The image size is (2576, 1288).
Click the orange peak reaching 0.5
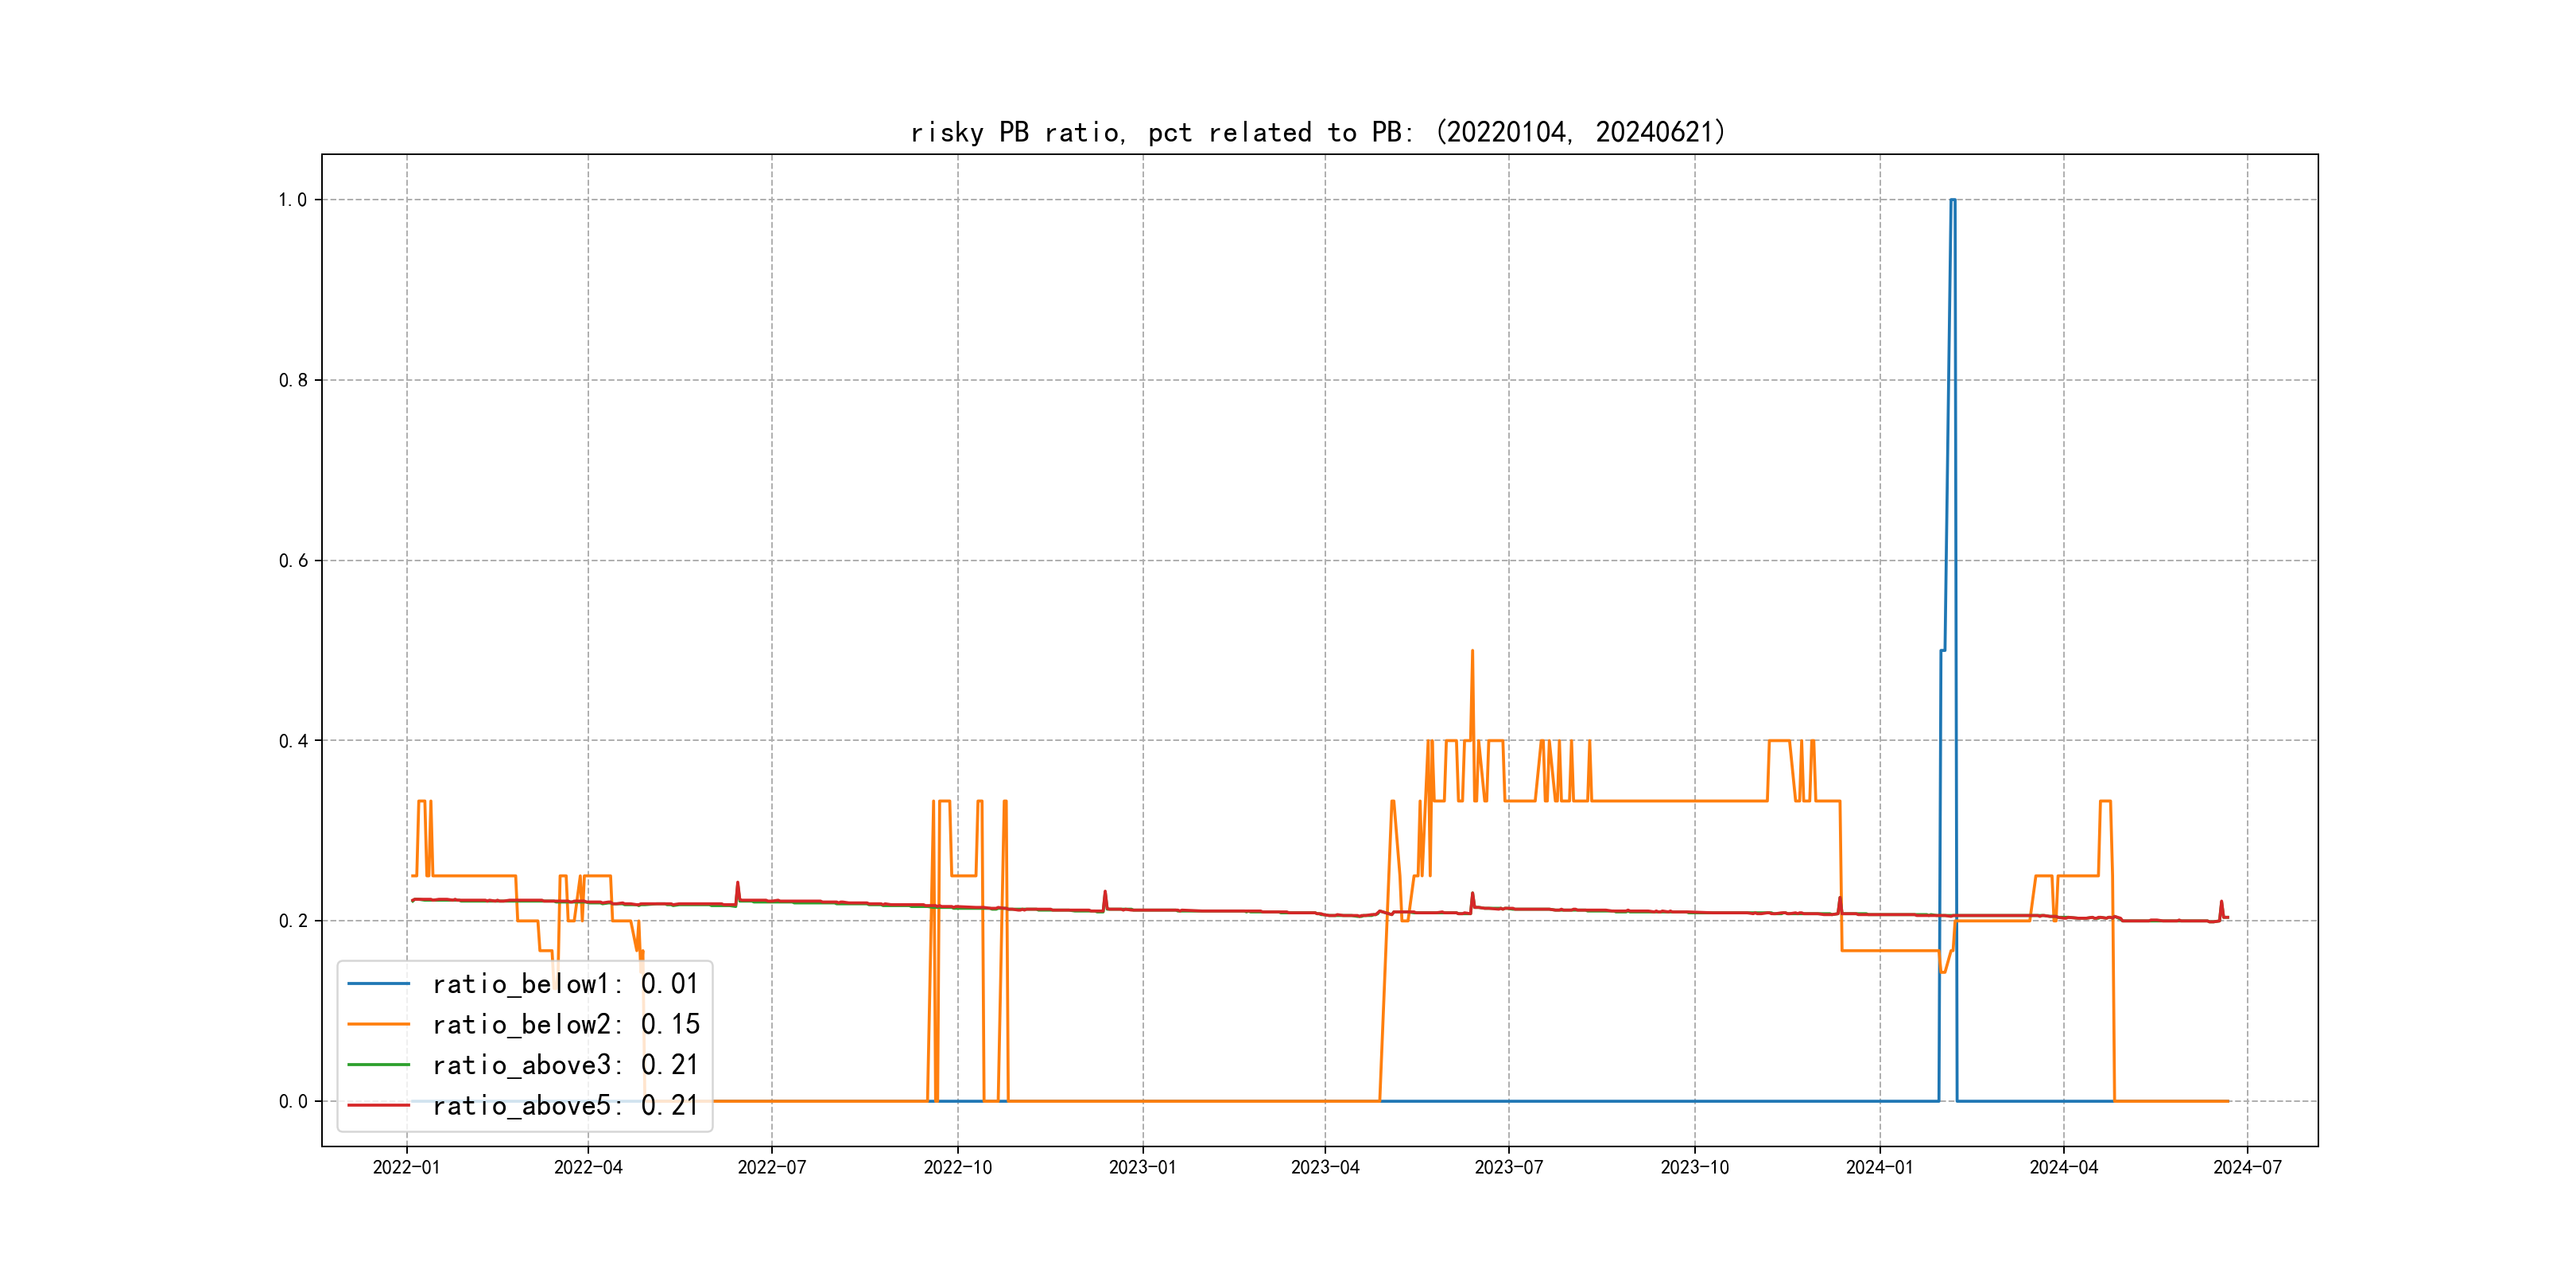click(1472, 652)
